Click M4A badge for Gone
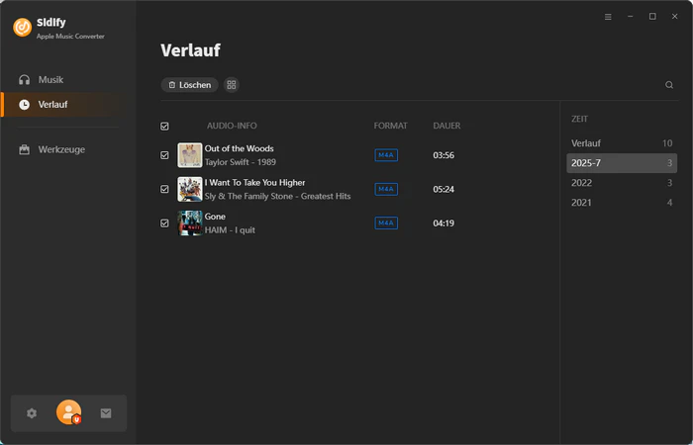Screen dimensions: 693x445 coord(386,223)
